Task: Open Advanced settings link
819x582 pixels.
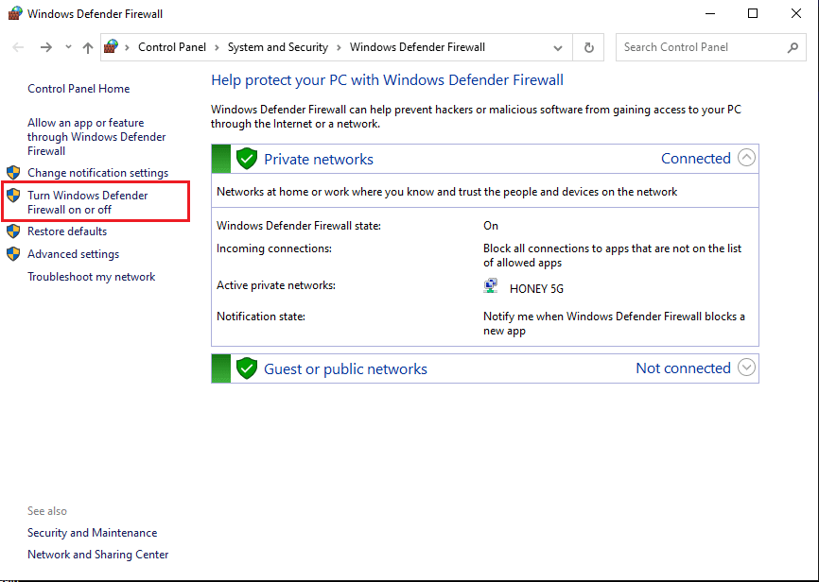Action: (73, 254)
